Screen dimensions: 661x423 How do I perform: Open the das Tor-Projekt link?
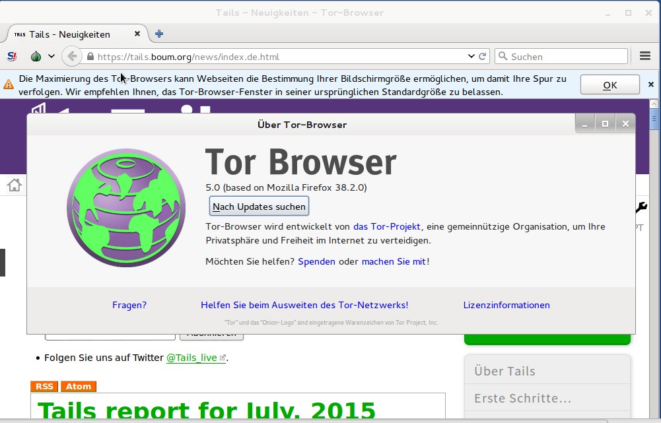tap(386, 226)
